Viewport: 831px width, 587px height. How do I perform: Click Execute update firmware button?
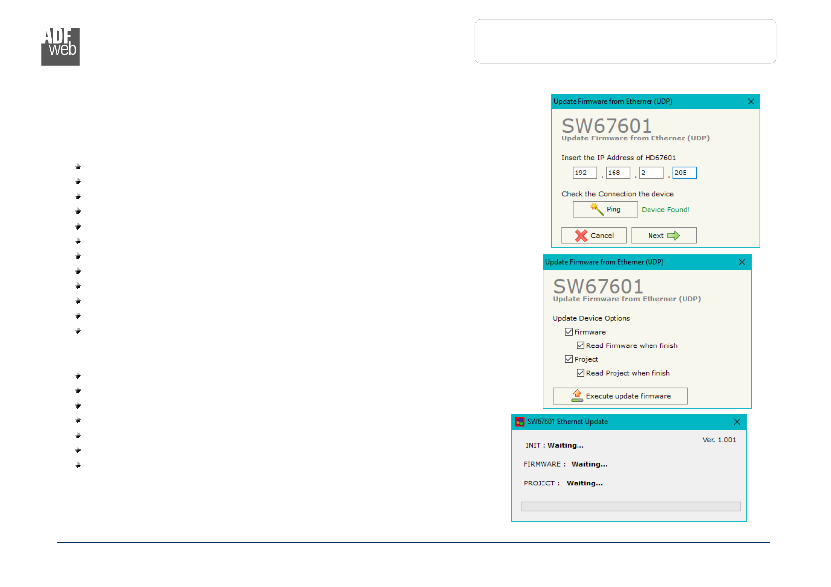click(x=620, y=396)
